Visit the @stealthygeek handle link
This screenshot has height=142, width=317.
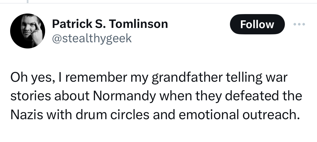tap(92, 38)
